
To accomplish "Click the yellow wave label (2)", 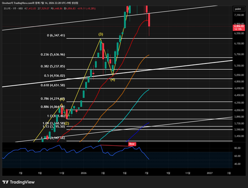I will point(67,124).
